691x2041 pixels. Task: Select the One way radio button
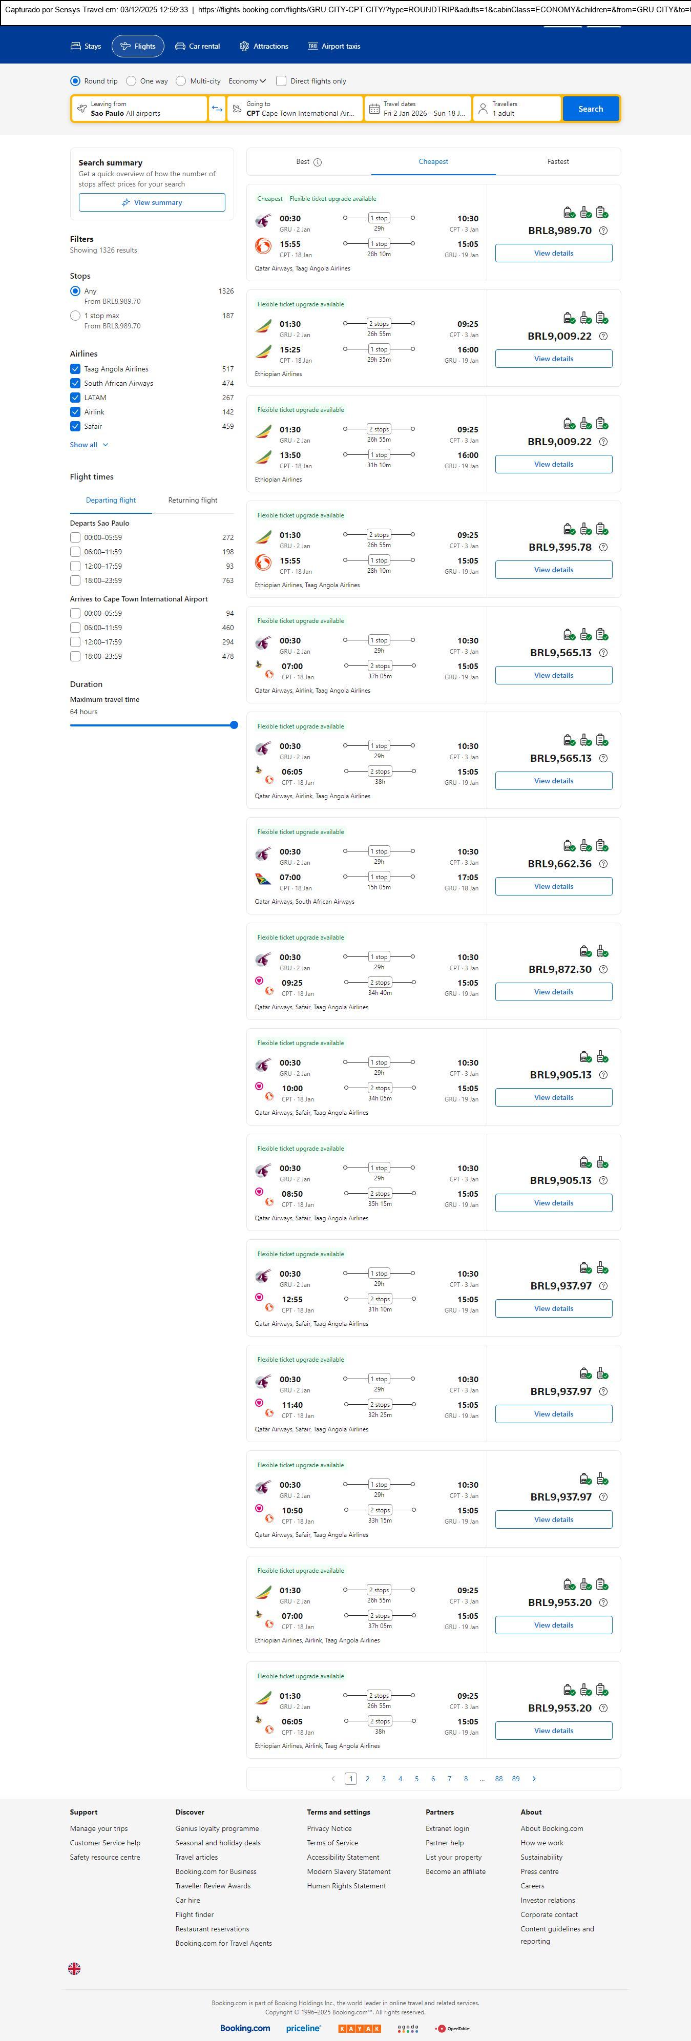[132, 81]
